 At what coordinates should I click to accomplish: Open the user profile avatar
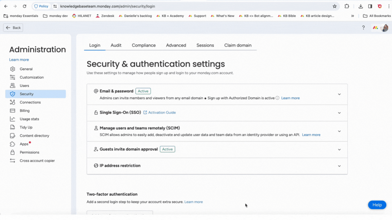(385, 28)
